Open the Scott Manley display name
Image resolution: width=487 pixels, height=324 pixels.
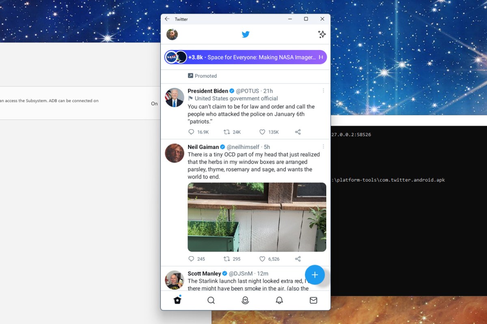204,274
